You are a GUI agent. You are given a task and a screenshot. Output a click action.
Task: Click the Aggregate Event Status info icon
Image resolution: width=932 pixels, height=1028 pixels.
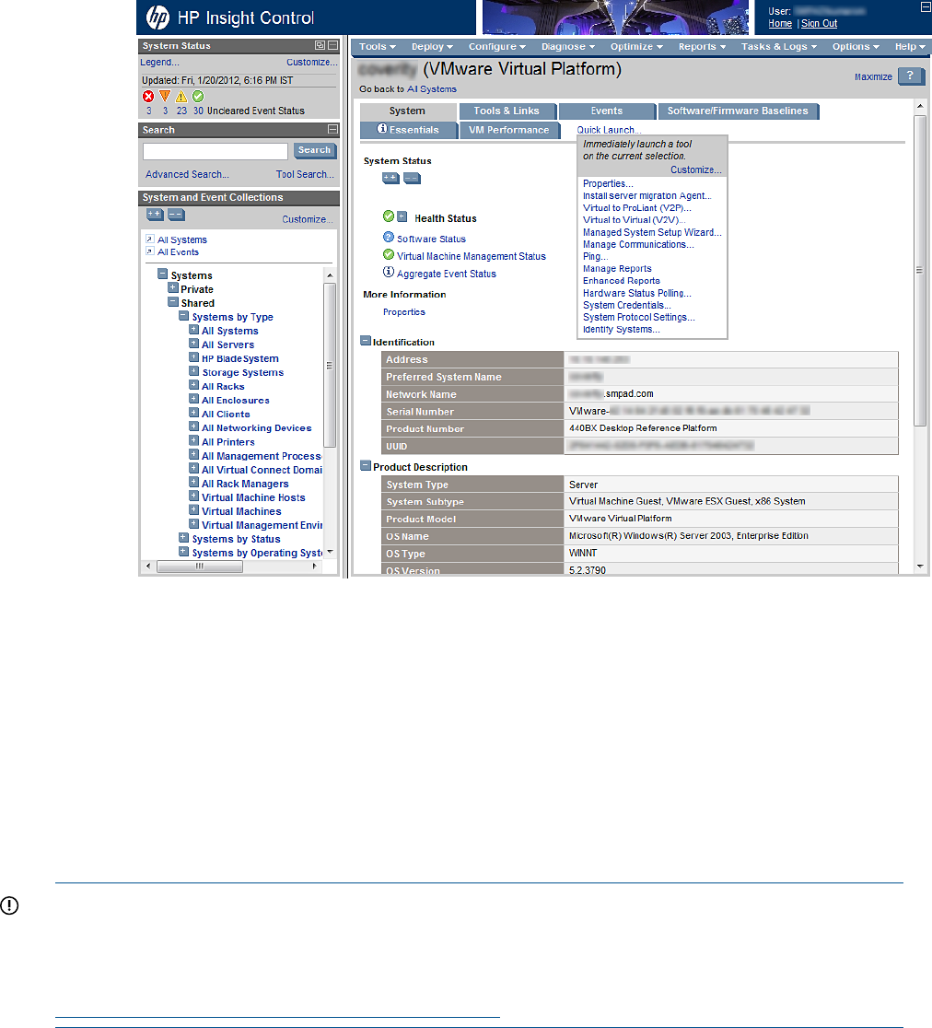(389, 272)
